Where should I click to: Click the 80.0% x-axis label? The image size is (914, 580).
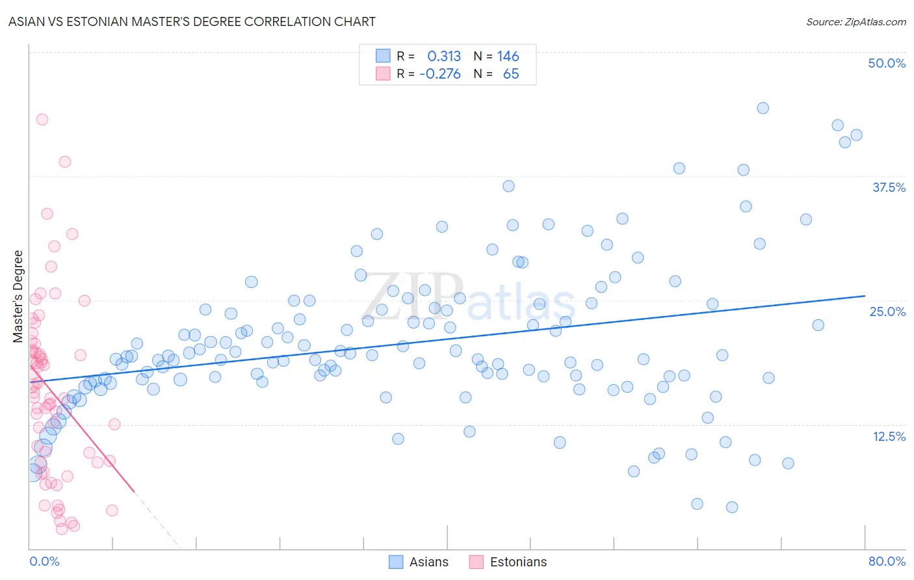[x=887, y=561]
